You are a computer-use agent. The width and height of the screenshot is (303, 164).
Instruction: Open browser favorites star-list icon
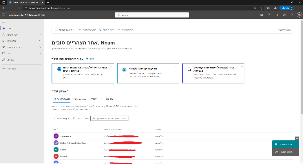point(268,8)
